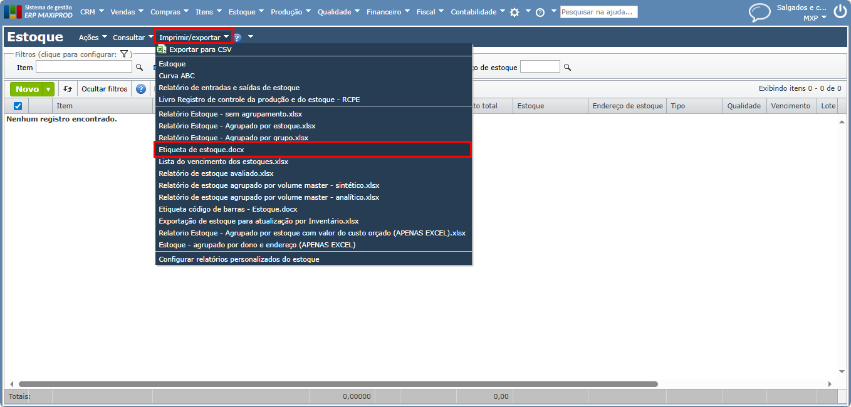Click the Tipo column header
The image size is (851, 407).
click(694, 106)
